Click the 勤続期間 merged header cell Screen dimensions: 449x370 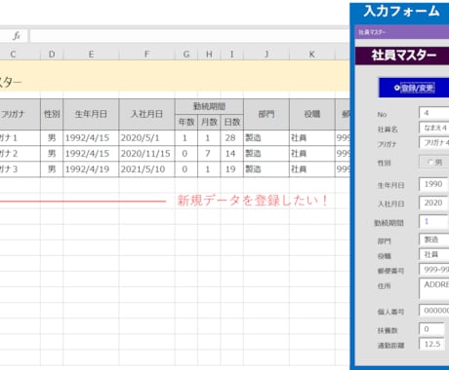tap(209, 106)
